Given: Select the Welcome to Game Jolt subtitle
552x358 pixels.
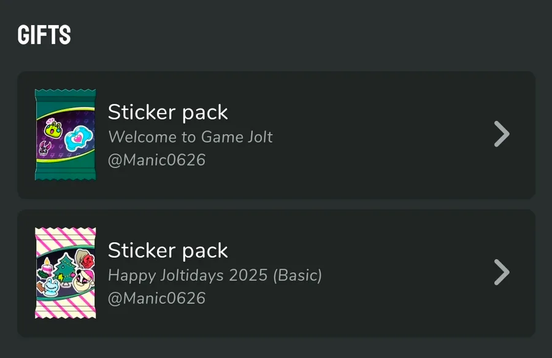Looking at the screenshot, I should point(190,136).
